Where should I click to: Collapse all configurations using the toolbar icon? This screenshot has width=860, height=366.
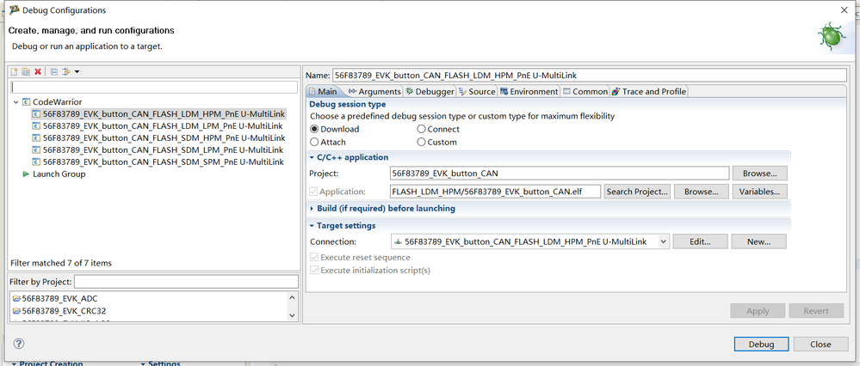(x=53, y=71)
